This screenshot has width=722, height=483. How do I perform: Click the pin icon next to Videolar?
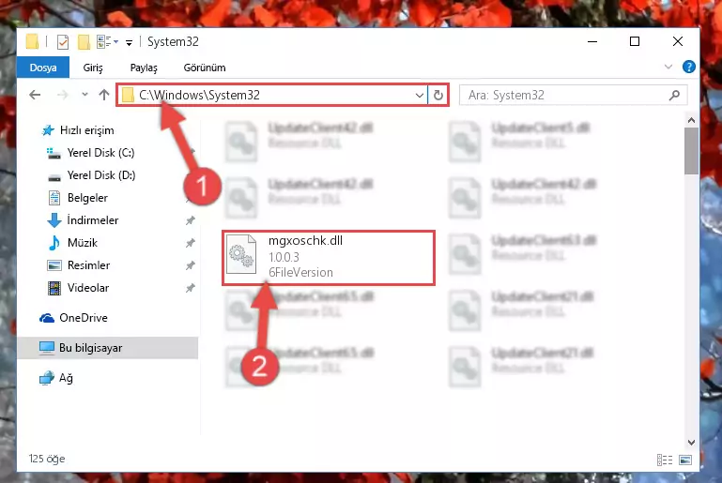tap(191, 288)
